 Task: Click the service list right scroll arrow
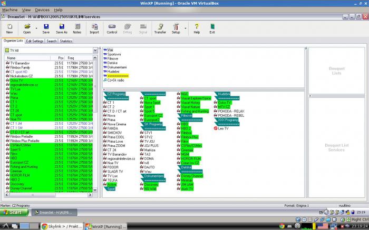[90, 195]
